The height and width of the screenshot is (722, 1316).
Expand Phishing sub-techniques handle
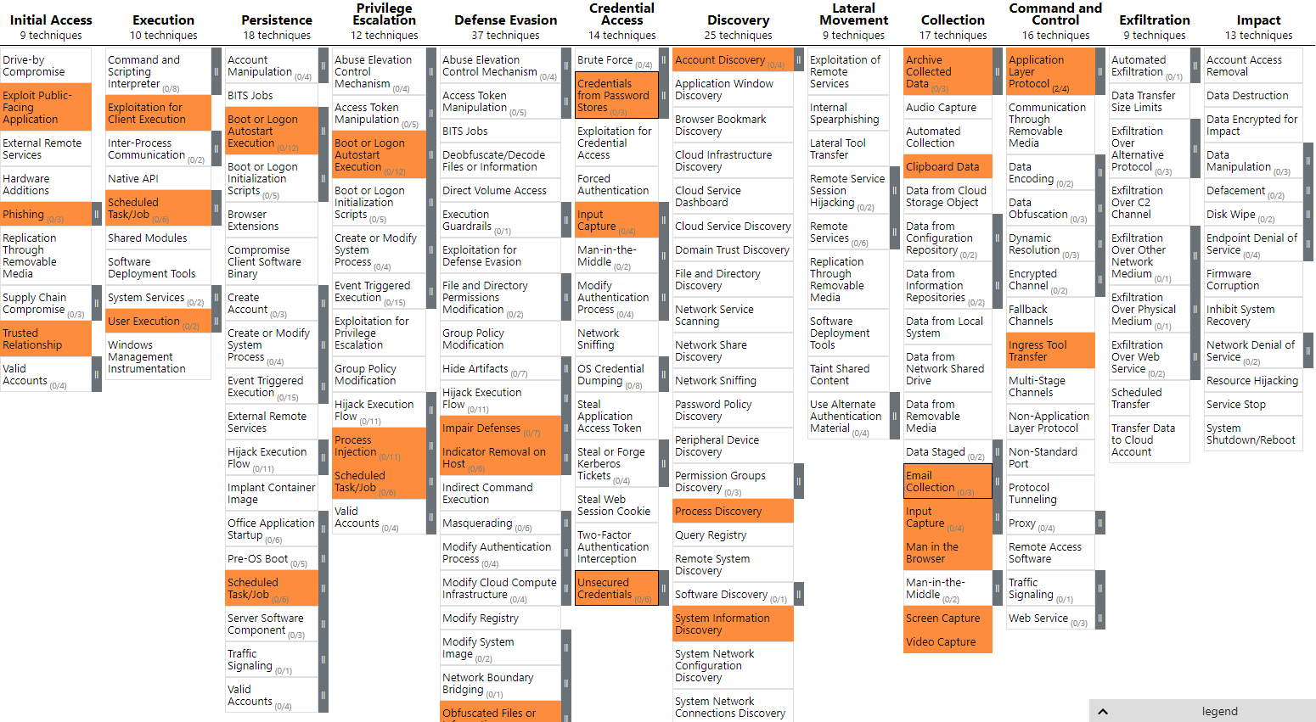click(x=97, y=214)
